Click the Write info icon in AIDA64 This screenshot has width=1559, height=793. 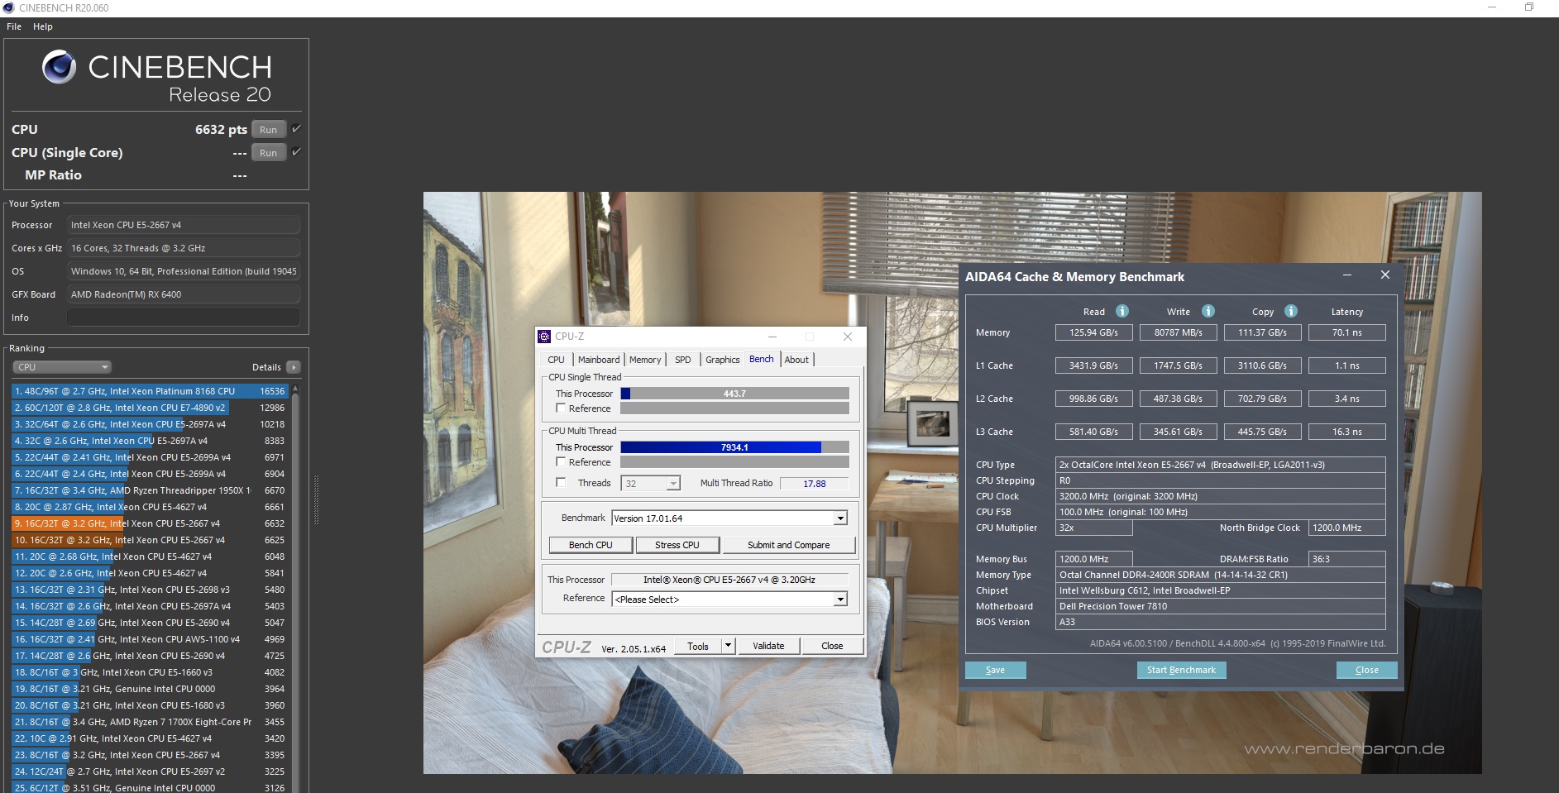(1208, 311)
